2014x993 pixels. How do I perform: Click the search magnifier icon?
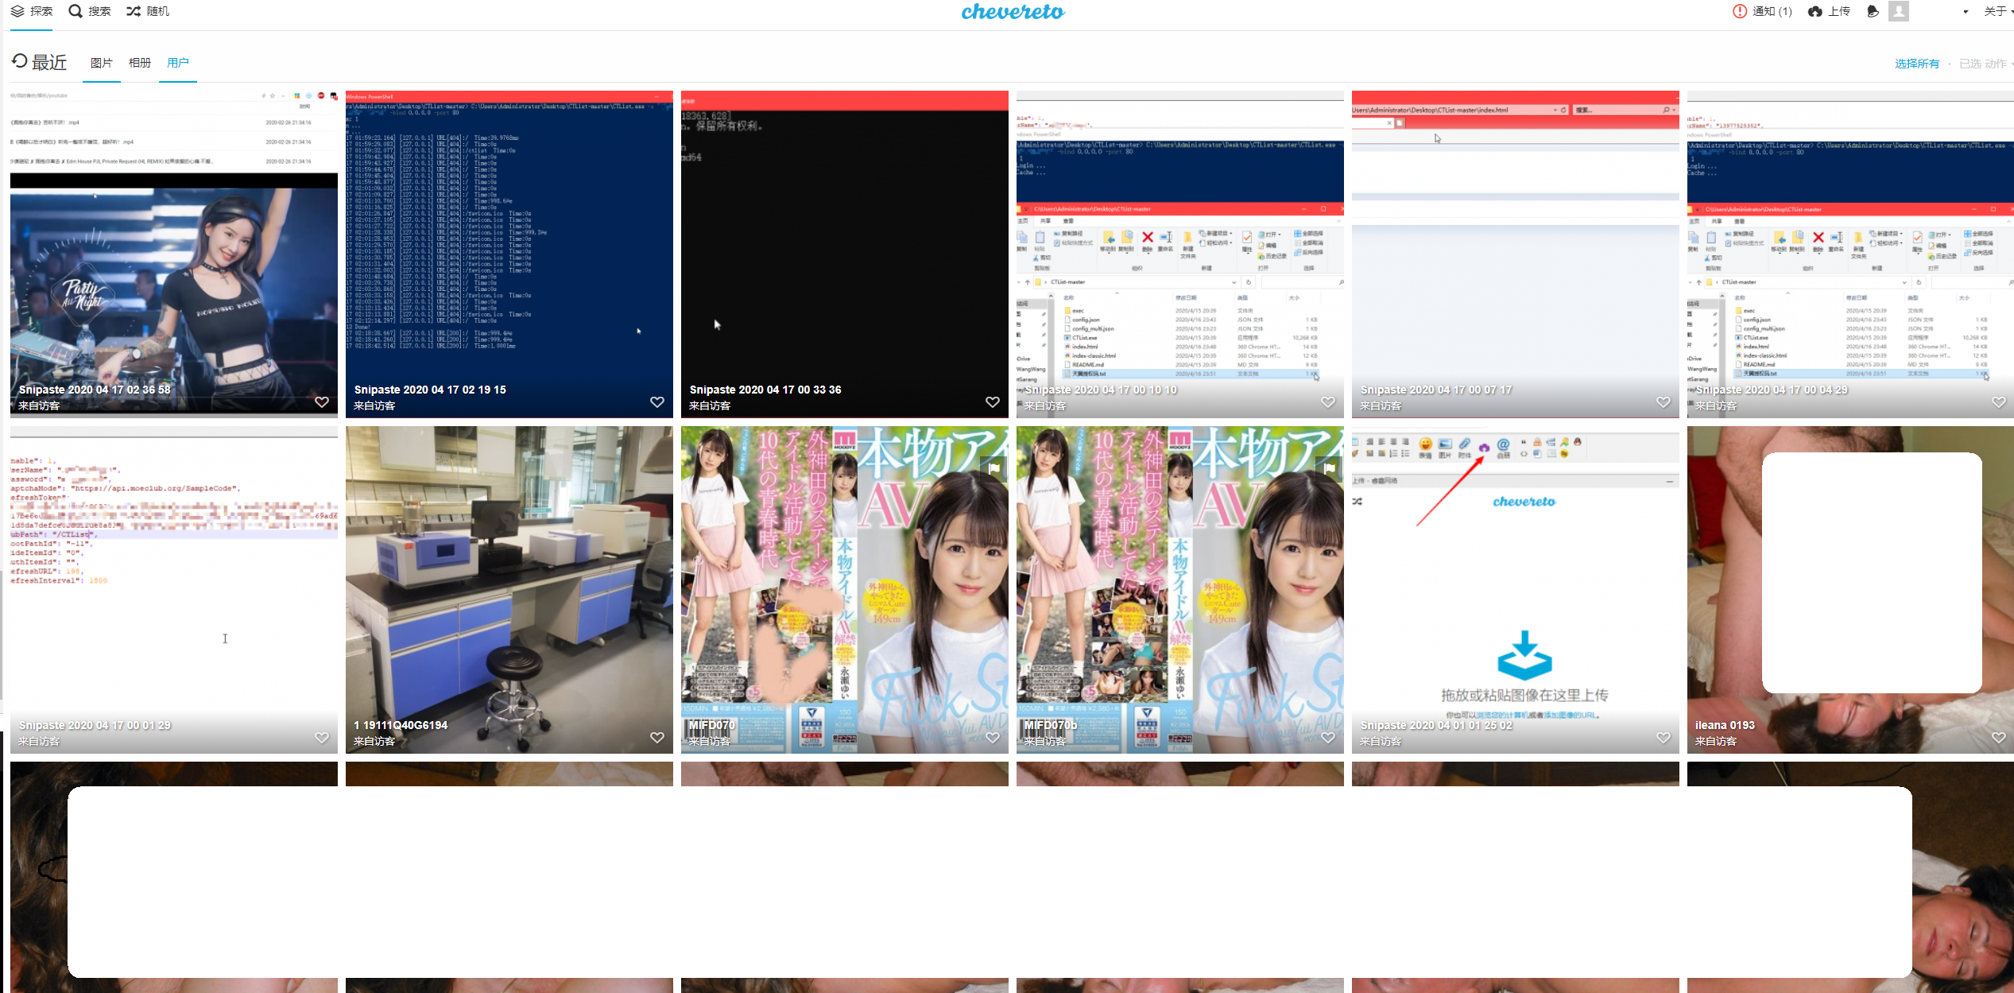(76, 11)
